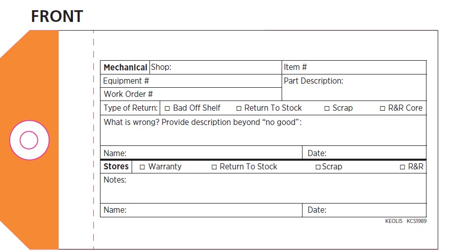452x251 pixels.
Task: Enable the Warranty checkbox in Stores
Action: pos(142,167)
